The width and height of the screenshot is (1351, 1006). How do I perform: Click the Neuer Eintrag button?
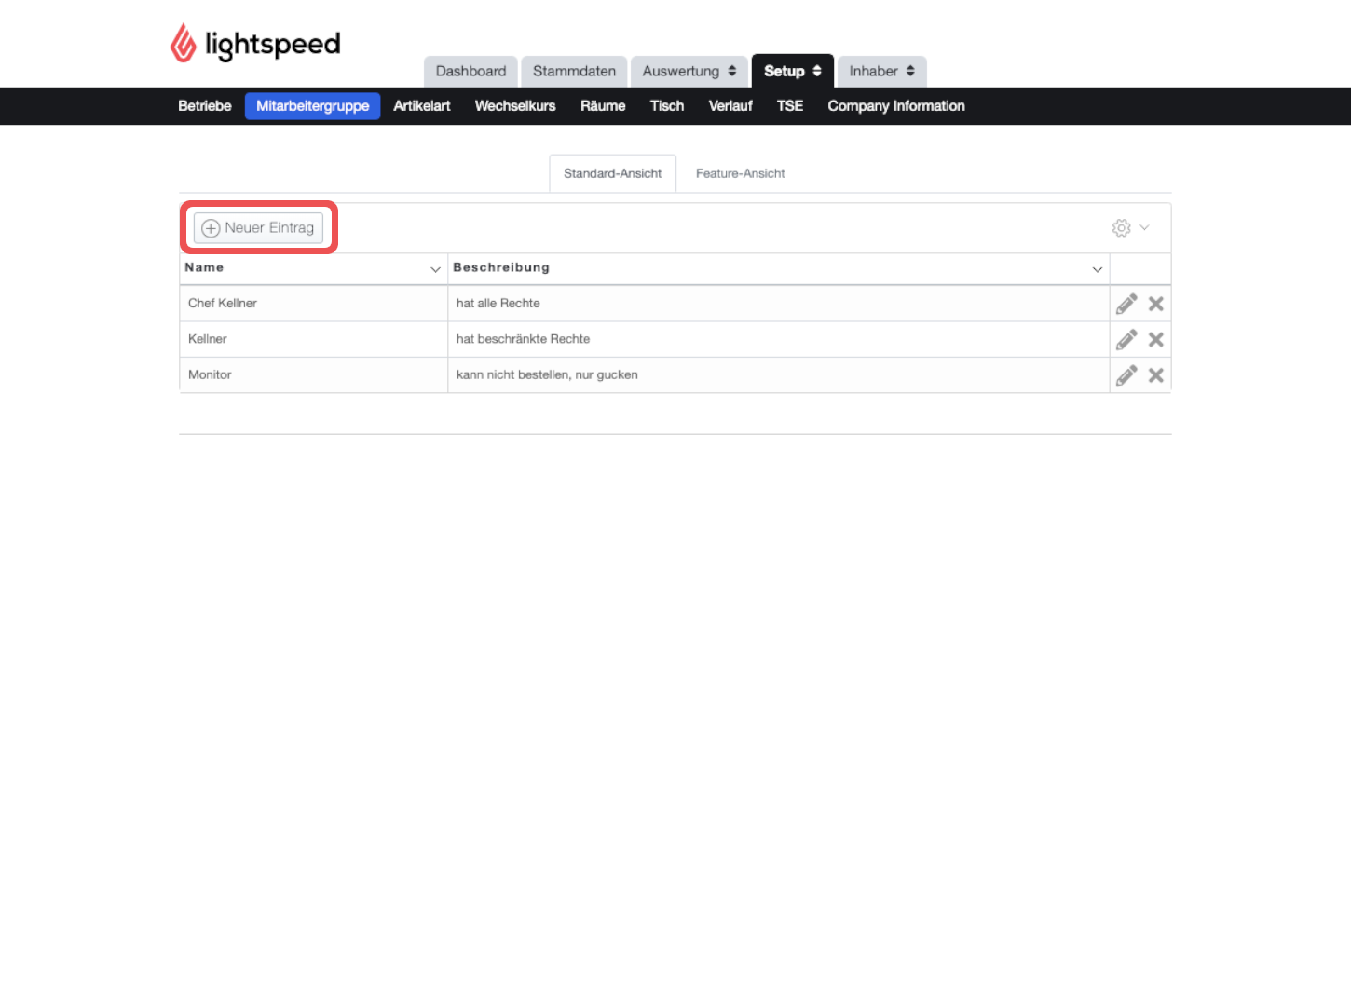click(x=259, y=228)
